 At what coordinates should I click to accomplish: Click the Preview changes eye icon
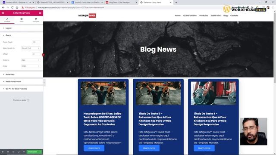24,152
